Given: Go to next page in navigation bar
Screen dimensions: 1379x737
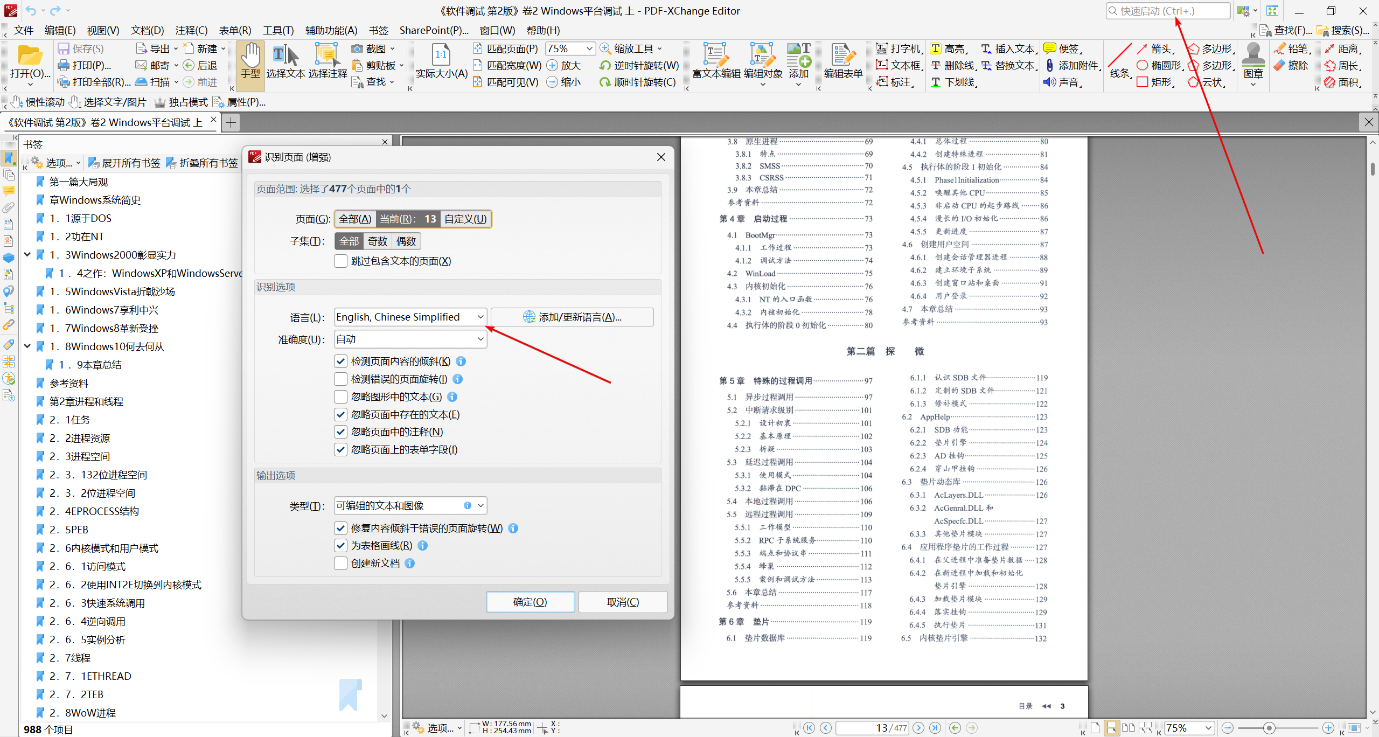Looking at the screenshot, I should pos(918,728).
